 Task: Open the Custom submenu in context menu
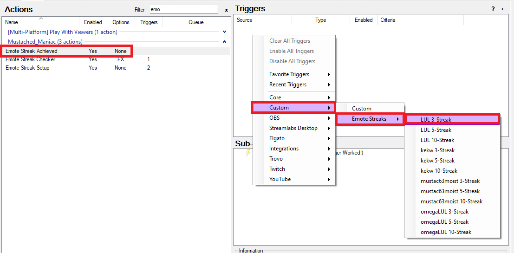pos(294,108)
